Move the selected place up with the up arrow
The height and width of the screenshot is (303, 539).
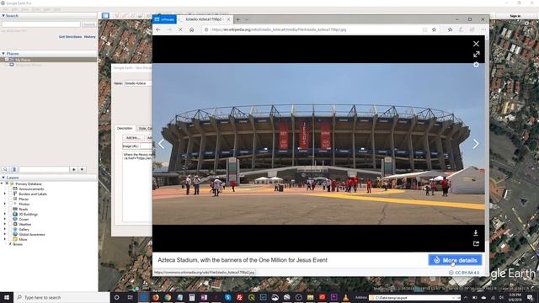pos(73,169)
